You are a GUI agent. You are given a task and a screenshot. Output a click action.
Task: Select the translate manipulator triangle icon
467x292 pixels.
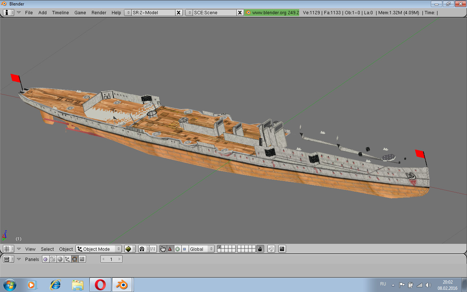point(170,249)
